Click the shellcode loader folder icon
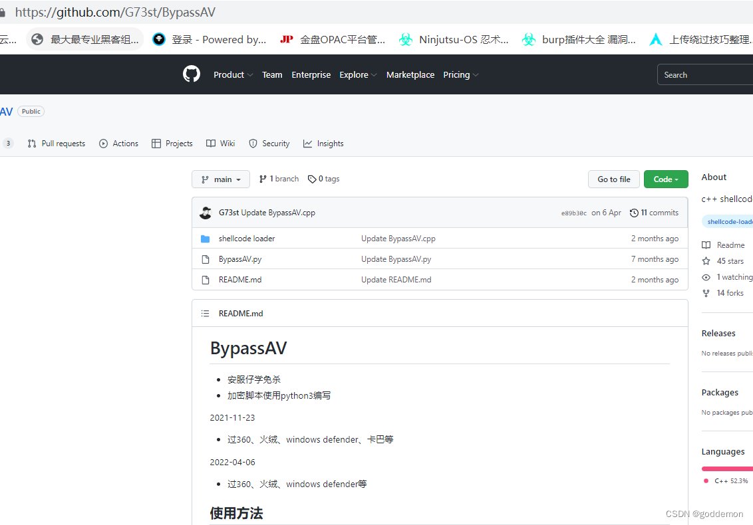The height and width of the screenshot is (525, 753). point(205,239)
